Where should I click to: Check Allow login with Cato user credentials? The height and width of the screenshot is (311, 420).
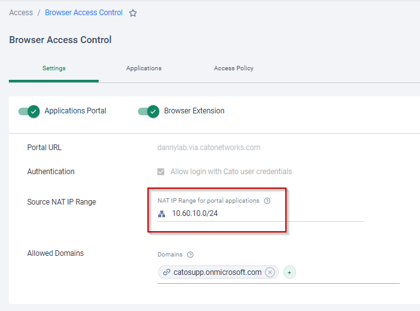pos(162,172)
